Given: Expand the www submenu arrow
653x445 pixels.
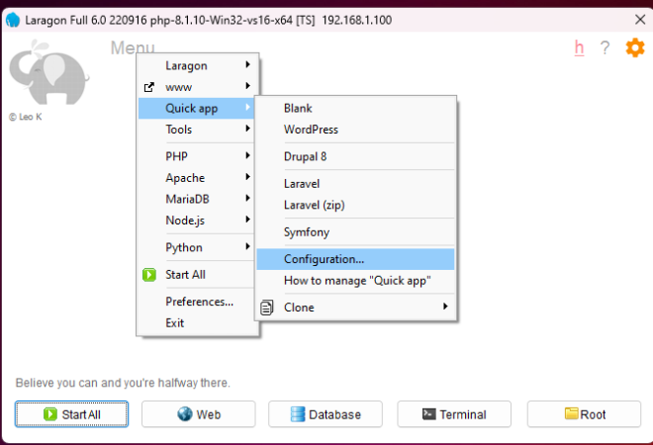Looking at the screenshot, I should (x=247, y=86).
